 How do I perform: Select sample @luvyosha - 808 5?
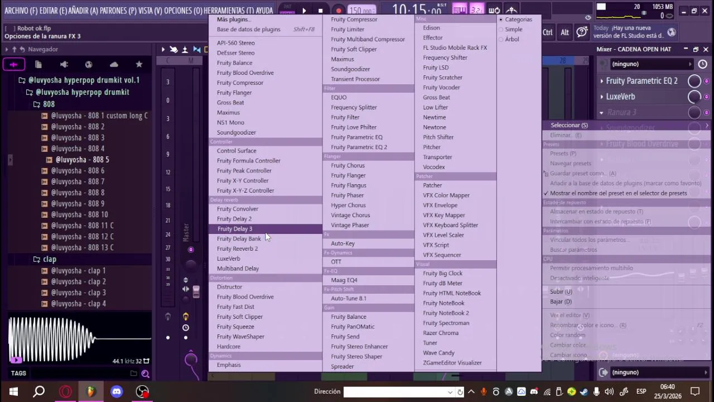click(82, 160)
